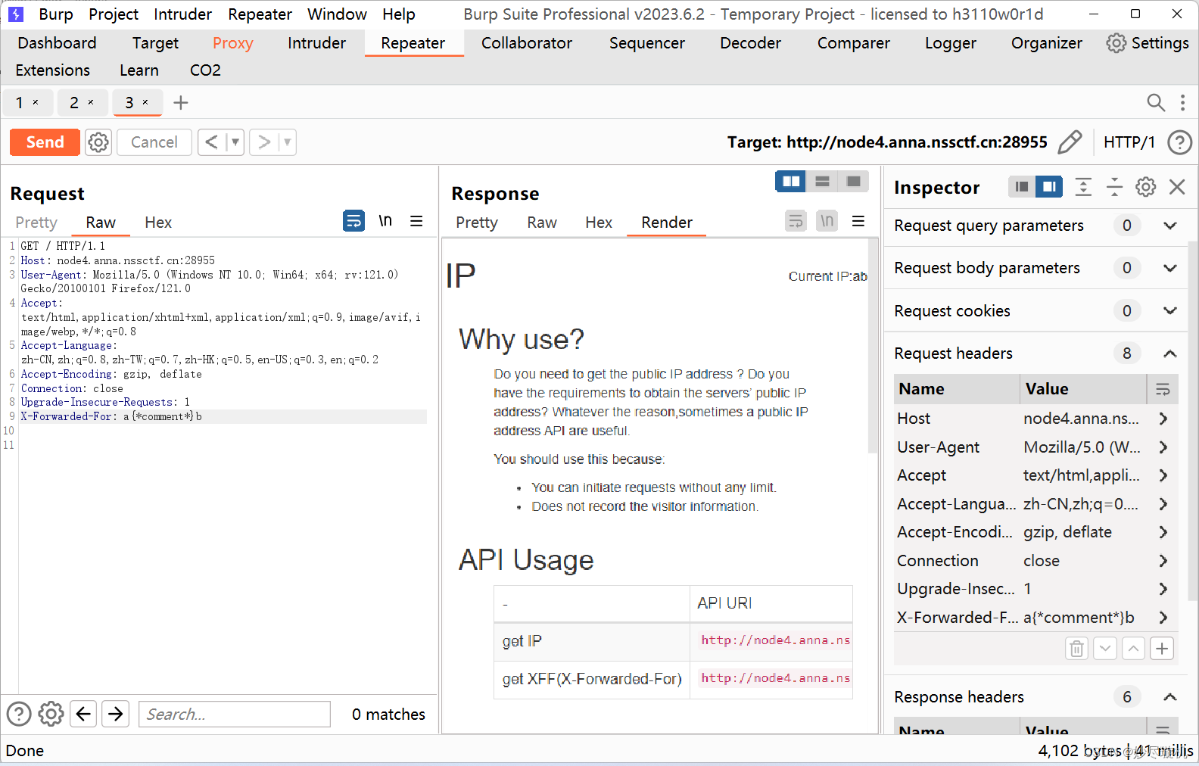The height and width of the screenshot is (766, 1199).
Task: Switch to the Proxy tab
Action: [232, 43]
